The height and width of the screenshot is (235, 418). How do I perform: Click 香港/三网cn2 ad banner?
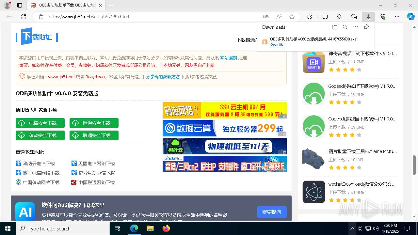(x=225, y=164)
